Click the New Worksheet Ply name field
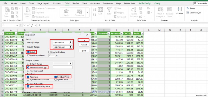 point(63,67)
